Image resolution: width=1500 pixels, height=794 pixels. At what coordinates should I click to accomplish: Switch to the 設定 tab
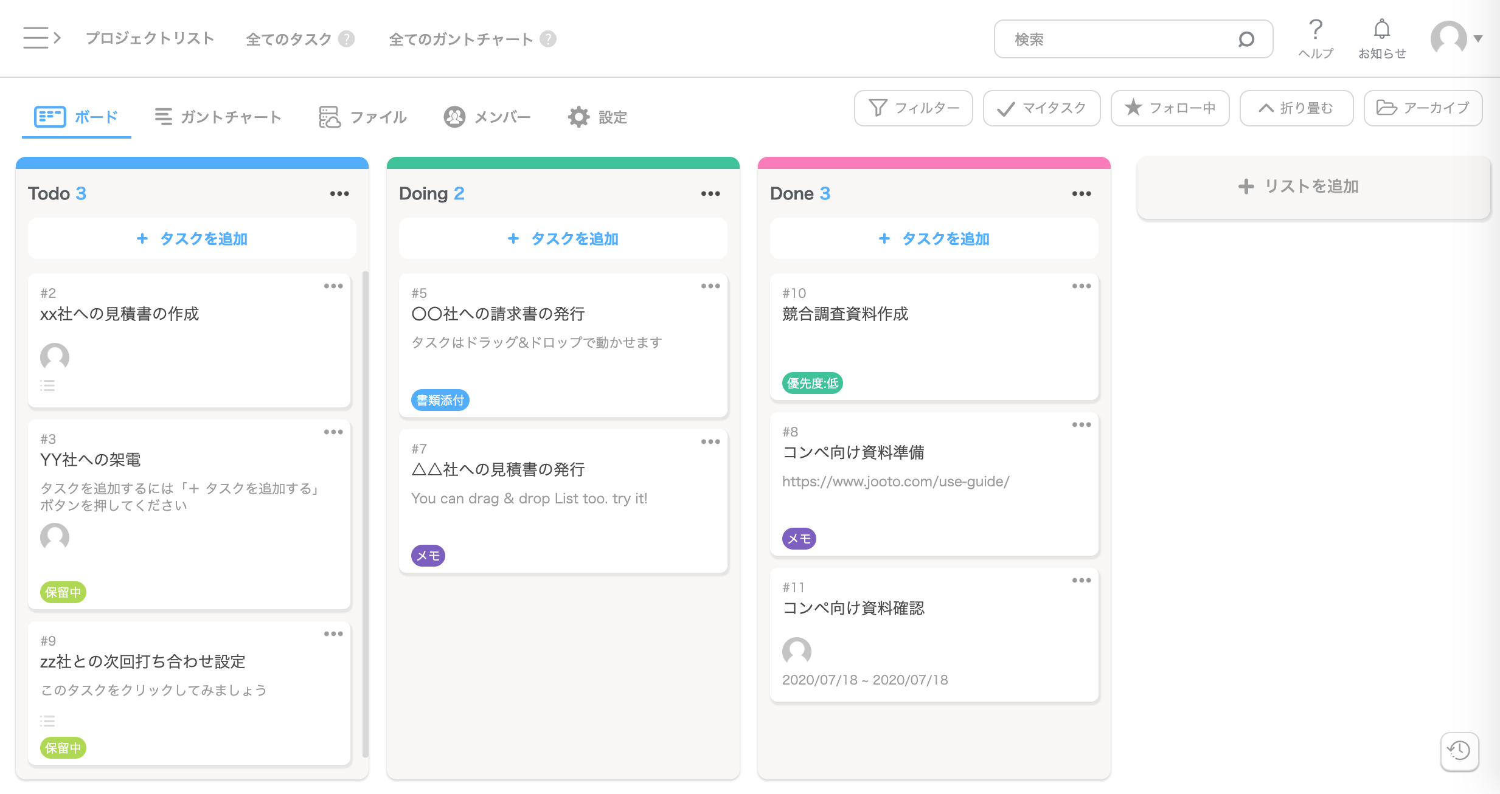pos(597,117)
